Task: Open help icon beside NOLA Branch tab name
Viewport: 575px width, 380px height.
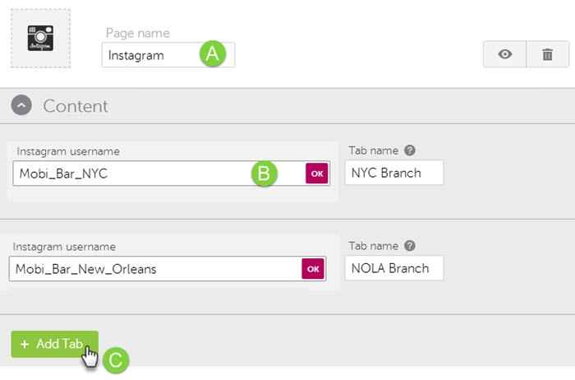Action: 409,246
